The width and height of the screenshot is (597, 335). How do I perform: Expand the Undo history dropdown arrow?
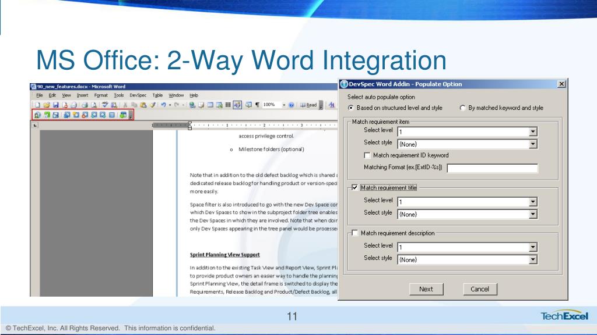tap(170, 105)
